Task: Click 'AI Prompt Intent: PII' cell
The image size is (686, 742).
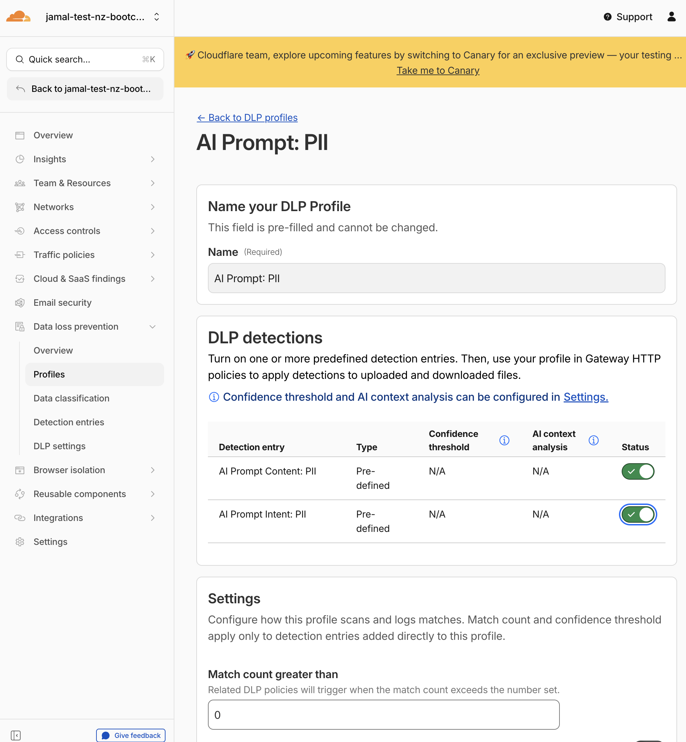Action: [x=262, y=514]
